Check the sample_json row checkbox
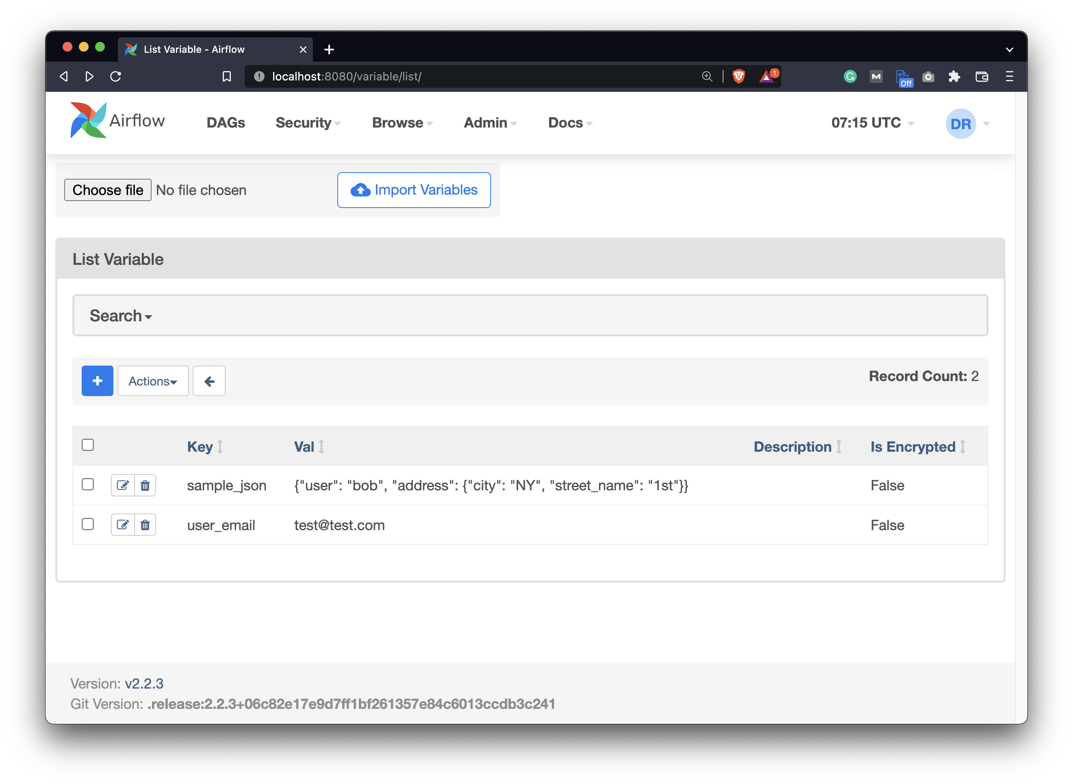The image size is (1073, 784). coord(88,484)
